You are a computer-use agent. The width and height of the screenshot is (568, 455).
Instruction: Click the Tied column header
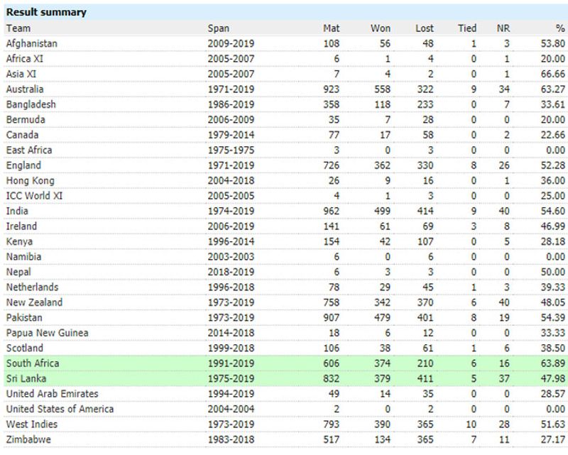click(466, 28)
